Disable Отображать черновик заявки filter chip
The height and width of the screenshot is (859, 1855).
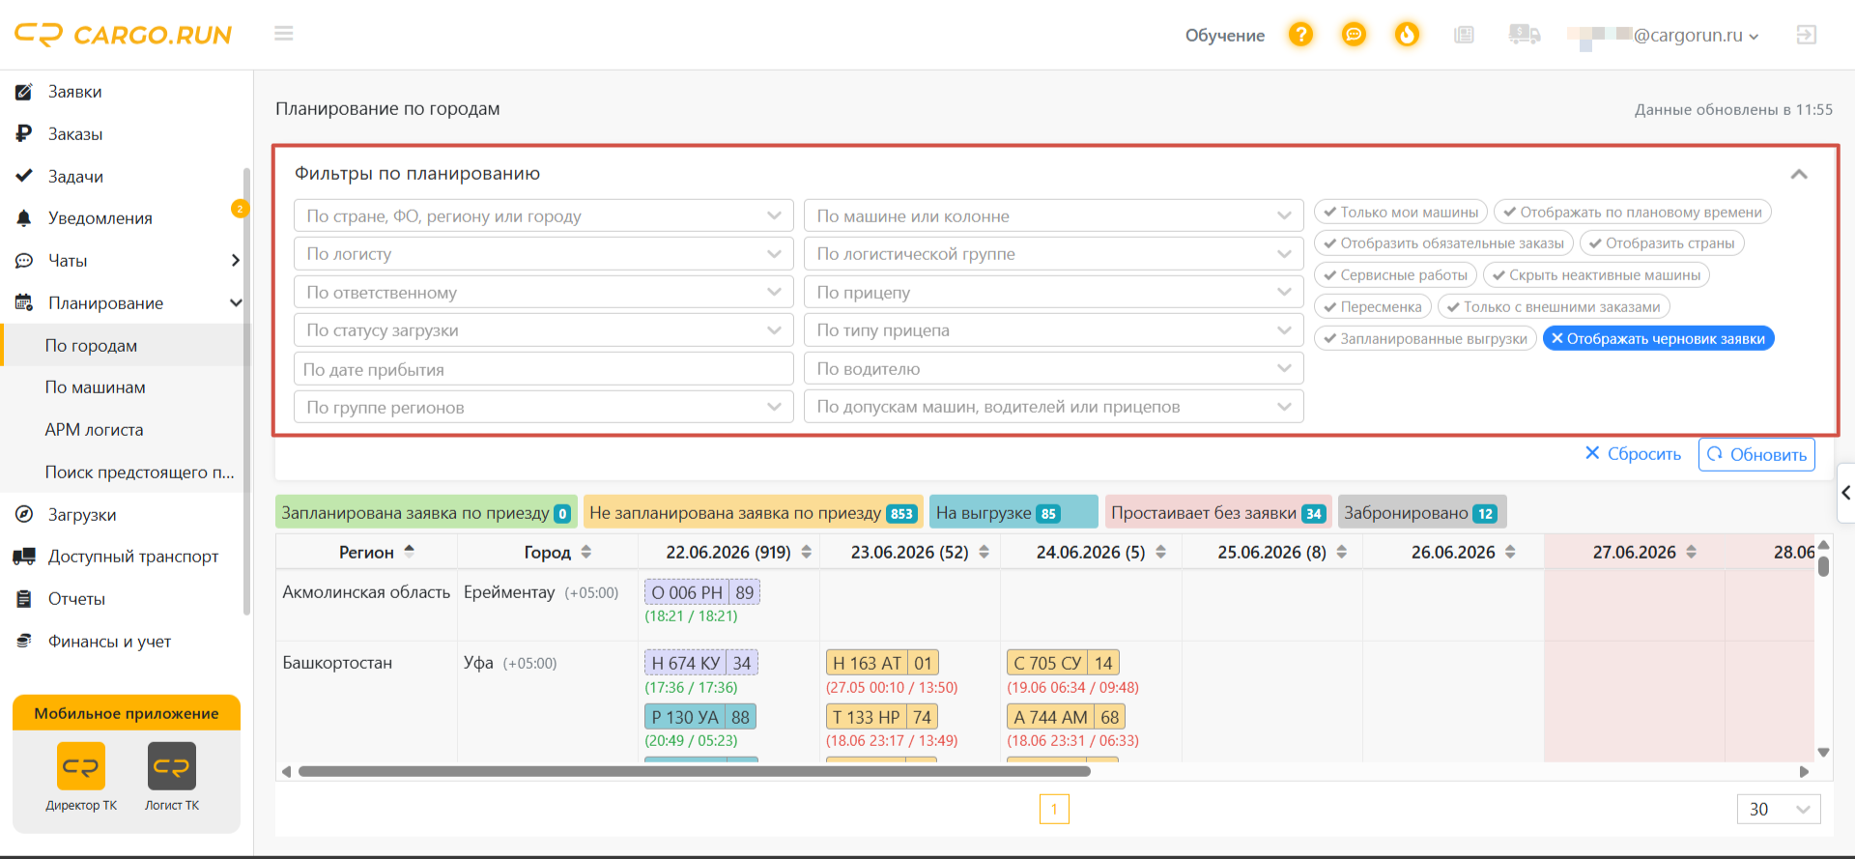1659,339
